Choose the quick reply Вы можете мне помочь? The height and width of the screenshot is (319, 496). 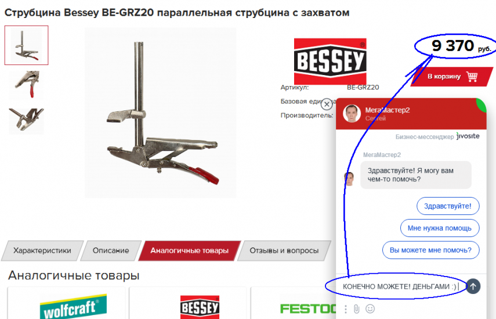(430, 250)
